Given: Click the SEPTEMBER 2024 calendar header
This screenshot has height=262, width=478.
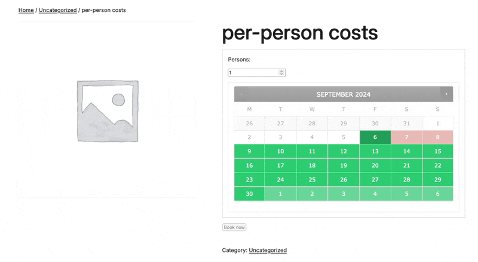Looking at the screenshot, I should click(343, 94).
